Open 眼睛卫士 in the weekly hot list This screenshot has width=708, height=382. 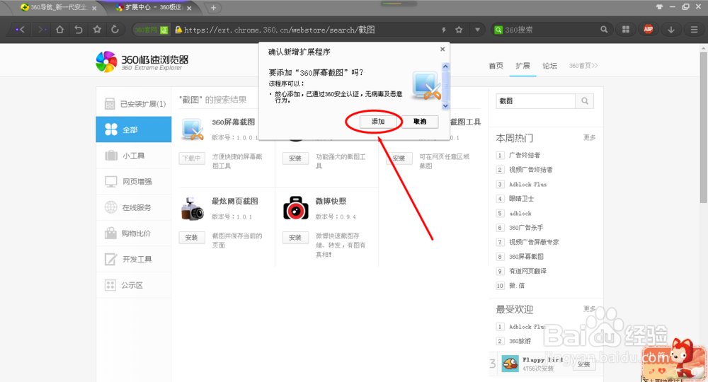click(522, 199)
